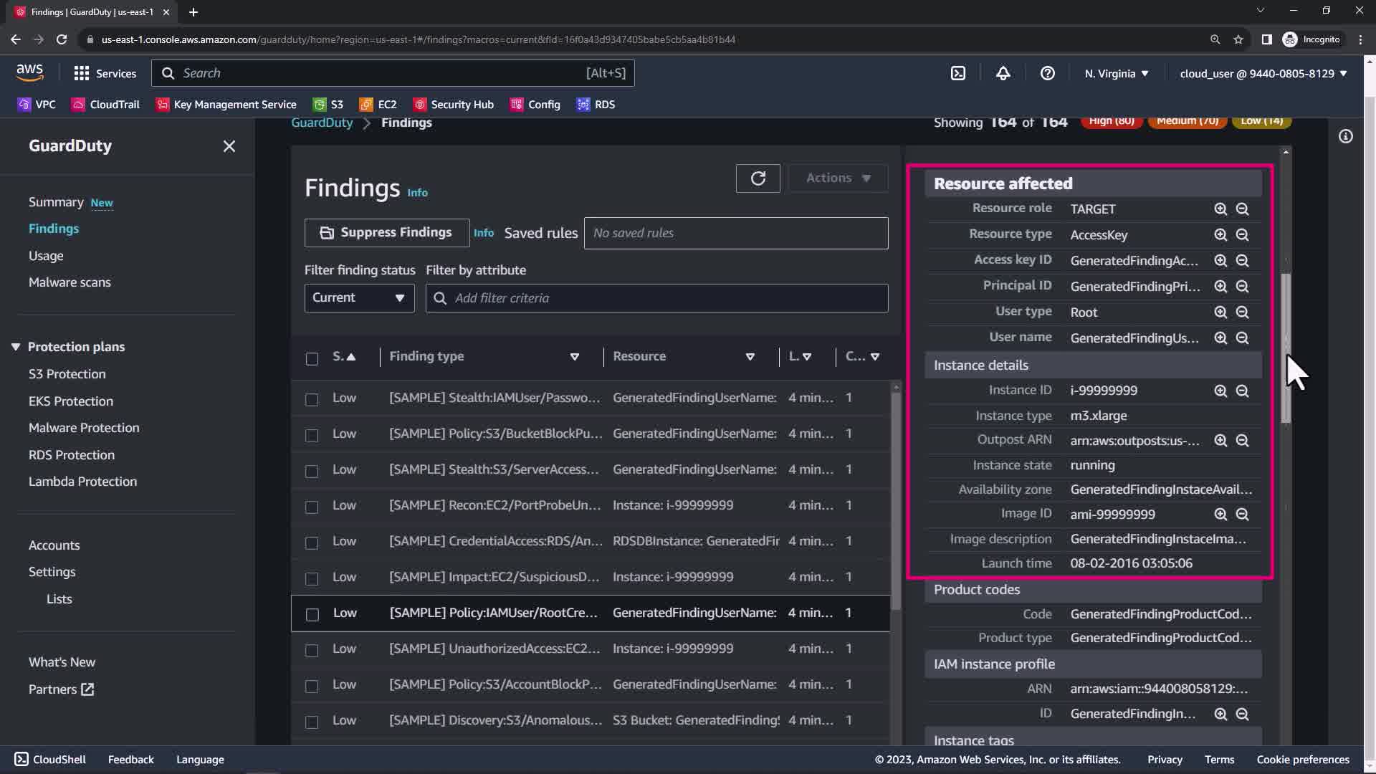Screen dimensions: 1376x774
Task: Zoom-out exclude icon for User type Root
Action: pos(1242,312)
